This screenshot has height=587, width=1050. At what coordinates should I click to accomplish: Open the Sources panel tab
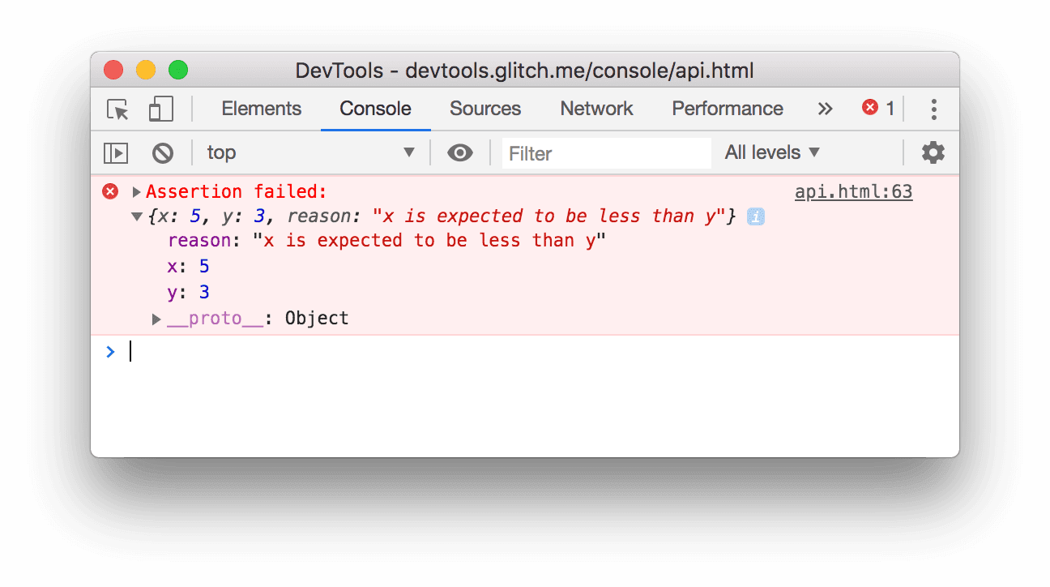coord(485,109)
